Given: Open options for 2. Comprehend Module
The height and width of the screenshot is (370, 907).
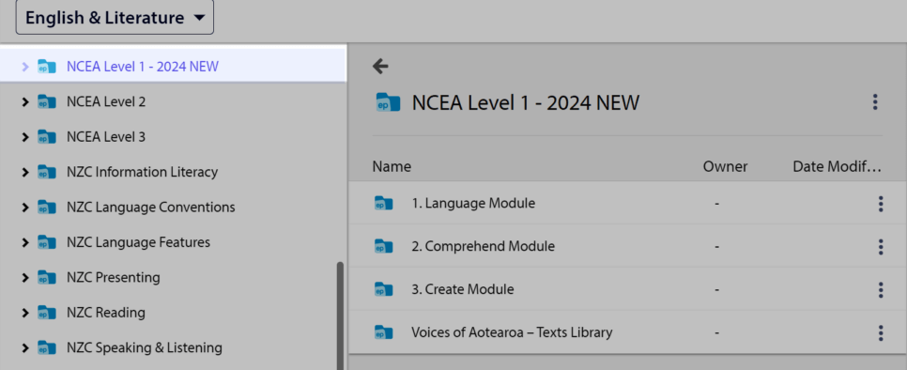Looking at the screenshot, I should click(x=881, y=247).
